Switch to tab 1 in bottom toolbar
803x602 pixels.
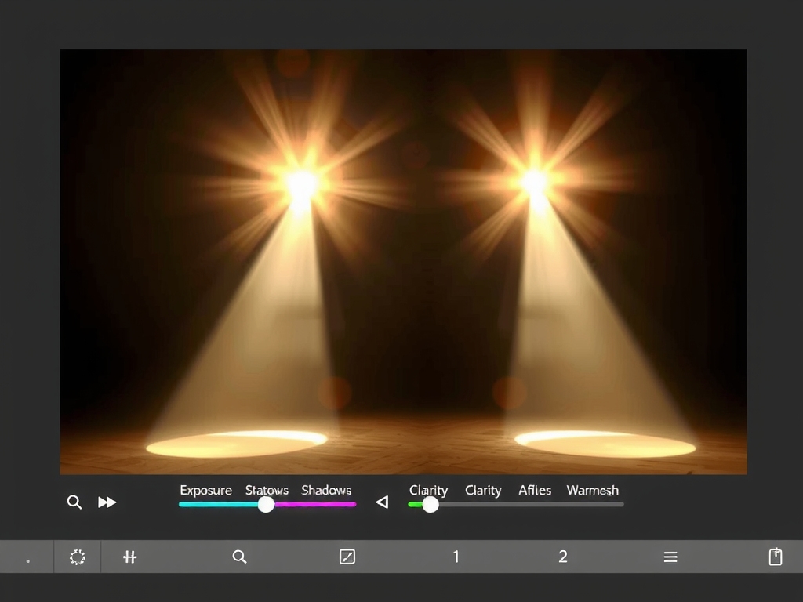click(456, 557)
